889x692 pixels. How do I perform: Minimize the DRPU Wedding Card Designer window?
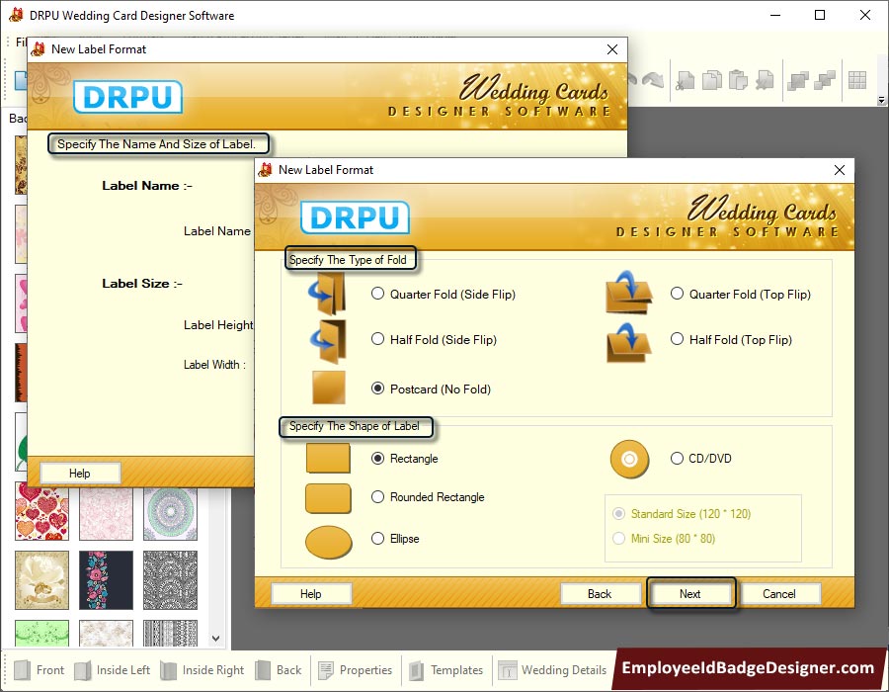[775, 15]
